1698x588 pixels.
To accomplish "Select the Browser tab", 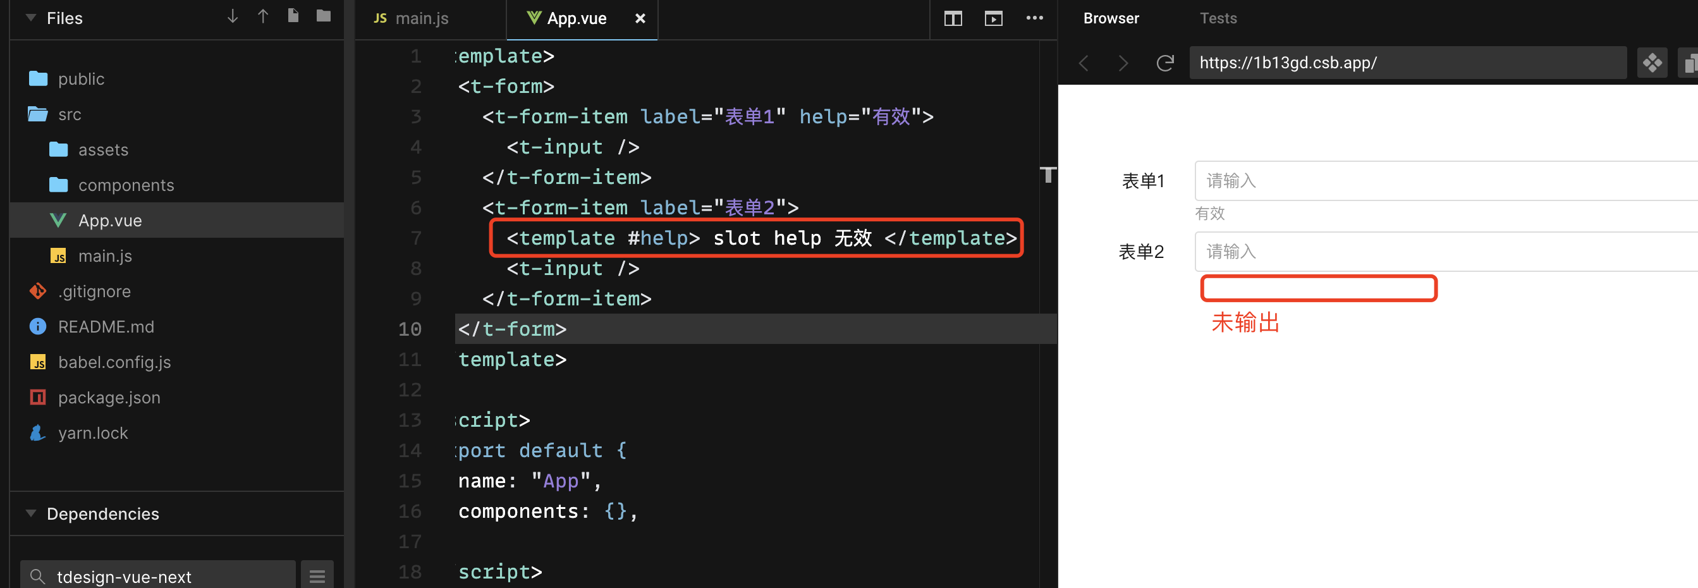I will pyautogui.click(x=1111, y=18).
